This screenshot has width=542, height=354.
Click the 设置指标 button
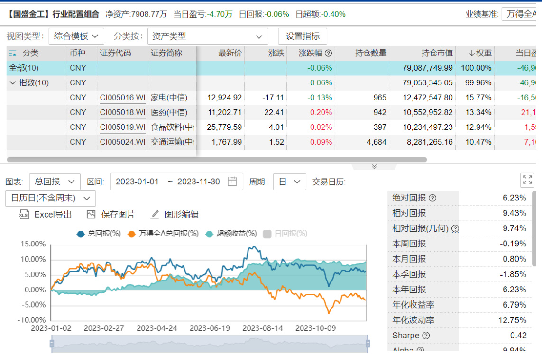point(303,36)
